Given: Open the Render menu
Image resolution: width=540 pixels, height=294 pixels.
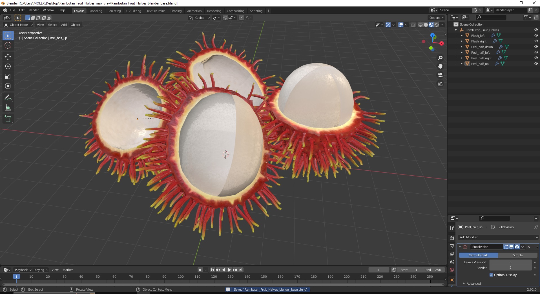Looking at the screenshot, I should (x=34, y=10).
